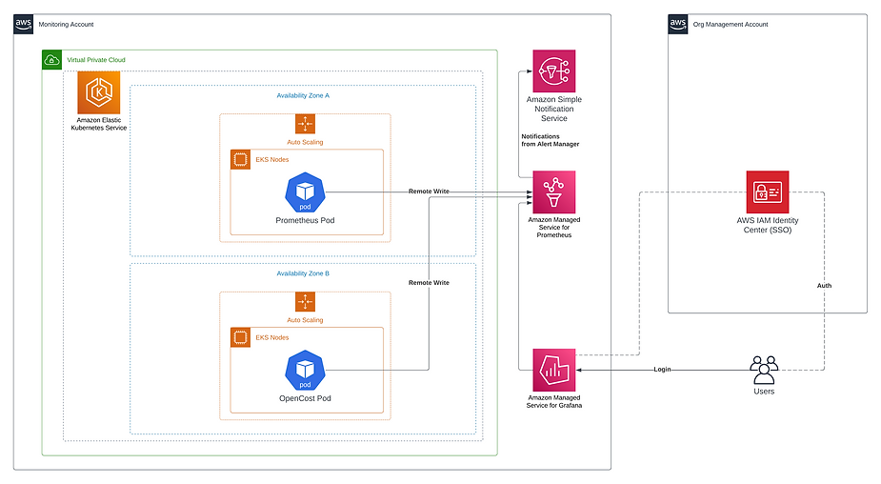Select the EKS Nodes chip icon in Zone B
Viewport: 881px width, 484px height.
[240, 337]
